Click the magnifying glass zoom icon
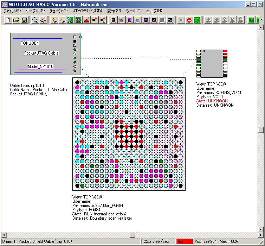Image resolution: width=265 pixels, height=246 pixels. click(x=35, y=20)
